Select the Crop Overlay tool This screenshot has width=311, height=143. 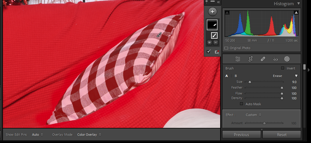tap(251, 59)
